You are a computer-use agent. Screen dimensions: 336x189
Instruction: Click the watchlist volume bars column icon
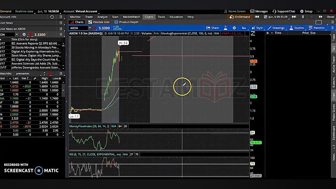pyautogui.click(x=35, y=78)
